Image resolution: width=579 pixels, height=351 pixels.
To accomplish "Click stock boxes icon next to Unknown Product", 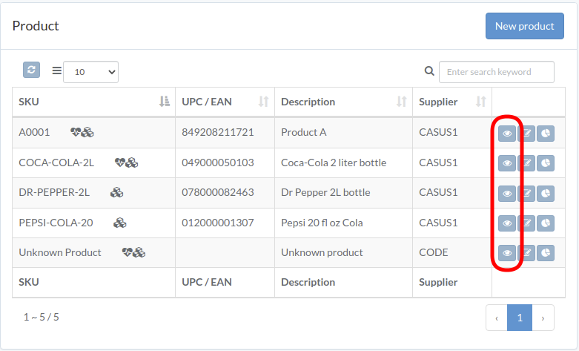I will 139,252.
